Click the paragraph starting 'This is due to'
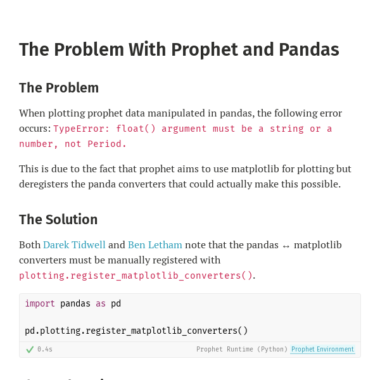 [185, 177]
